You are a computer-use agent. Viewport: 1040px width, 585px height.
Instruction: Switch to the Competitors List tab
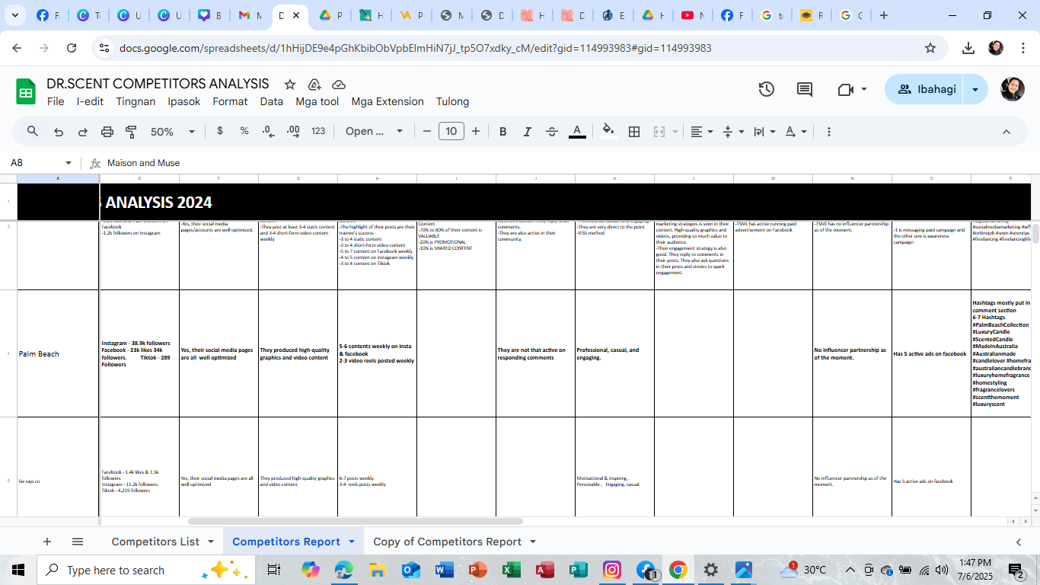tap(155, 542)
